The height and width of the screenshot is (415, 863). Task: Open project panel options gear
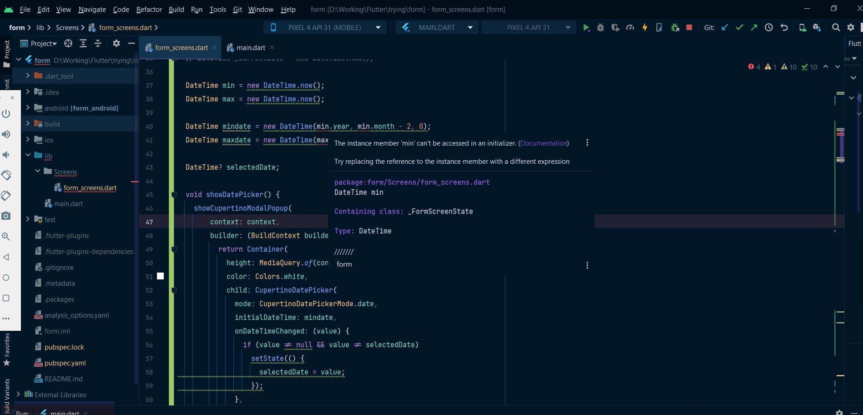pos(116,43)
